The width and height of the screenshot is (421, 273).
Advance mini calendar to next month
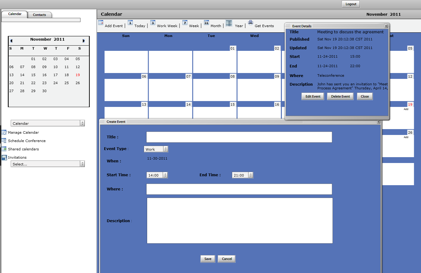coord(83,41)
